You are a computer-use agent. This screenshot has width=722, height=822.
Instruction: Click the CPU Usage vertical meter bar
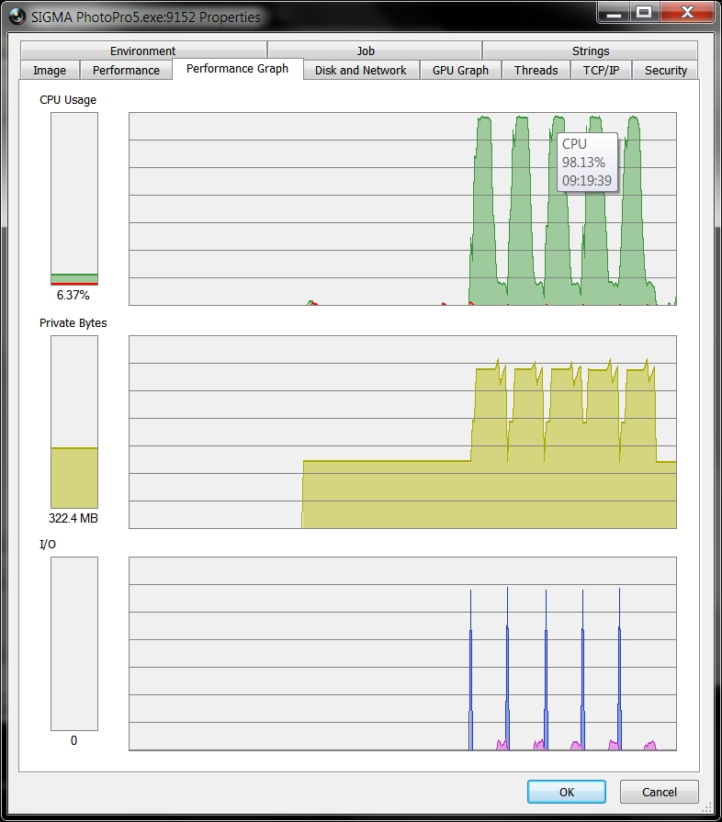(x=73, y=198)
